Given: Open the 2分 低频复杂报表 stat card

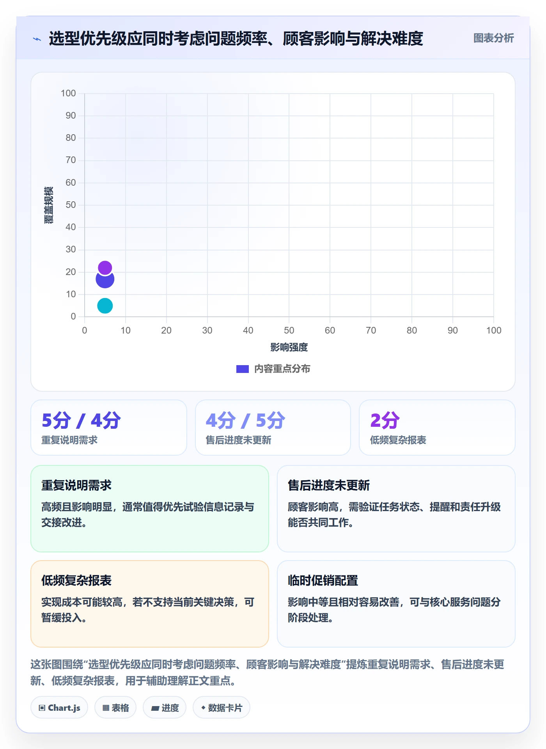Looking at the screenshot, I should [437, 428].
